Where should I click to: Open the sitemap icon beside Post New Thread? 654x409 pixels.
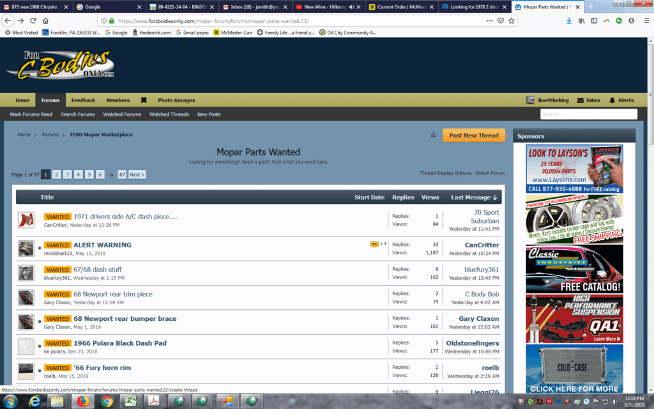point(433,135)
